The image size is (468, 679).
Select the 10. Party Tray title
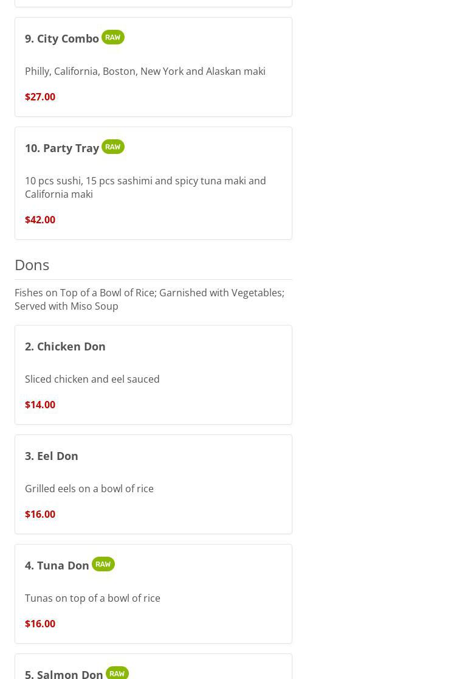pyautogui.click(x=62, y=148)
